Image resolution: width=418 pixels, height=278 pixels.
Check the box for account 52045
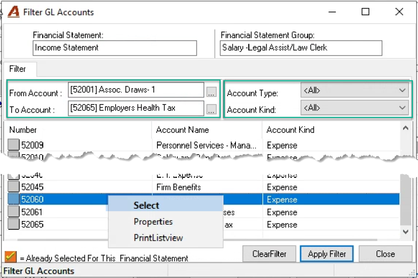tap(13, 187)
